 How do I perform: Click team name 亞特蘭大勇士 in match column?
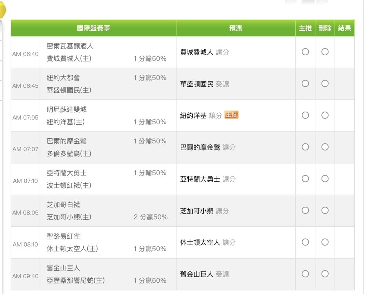67,173
